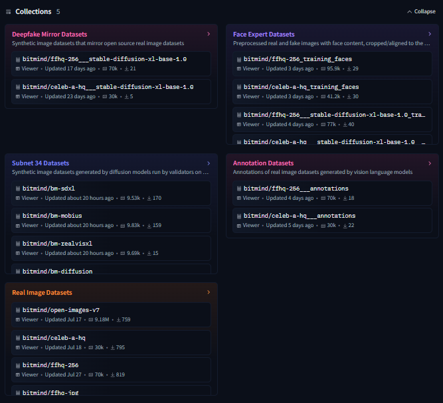Open bitmind/open-images-v7 dataset
Screen dimensions: 443x403
click(x=111, y=315)
